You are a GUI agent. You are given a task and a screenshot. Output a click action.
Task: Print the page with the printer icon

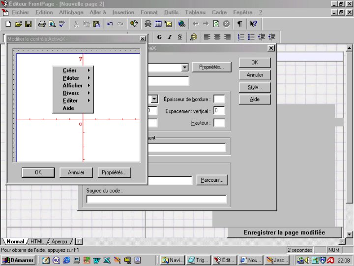pos(42,24)
